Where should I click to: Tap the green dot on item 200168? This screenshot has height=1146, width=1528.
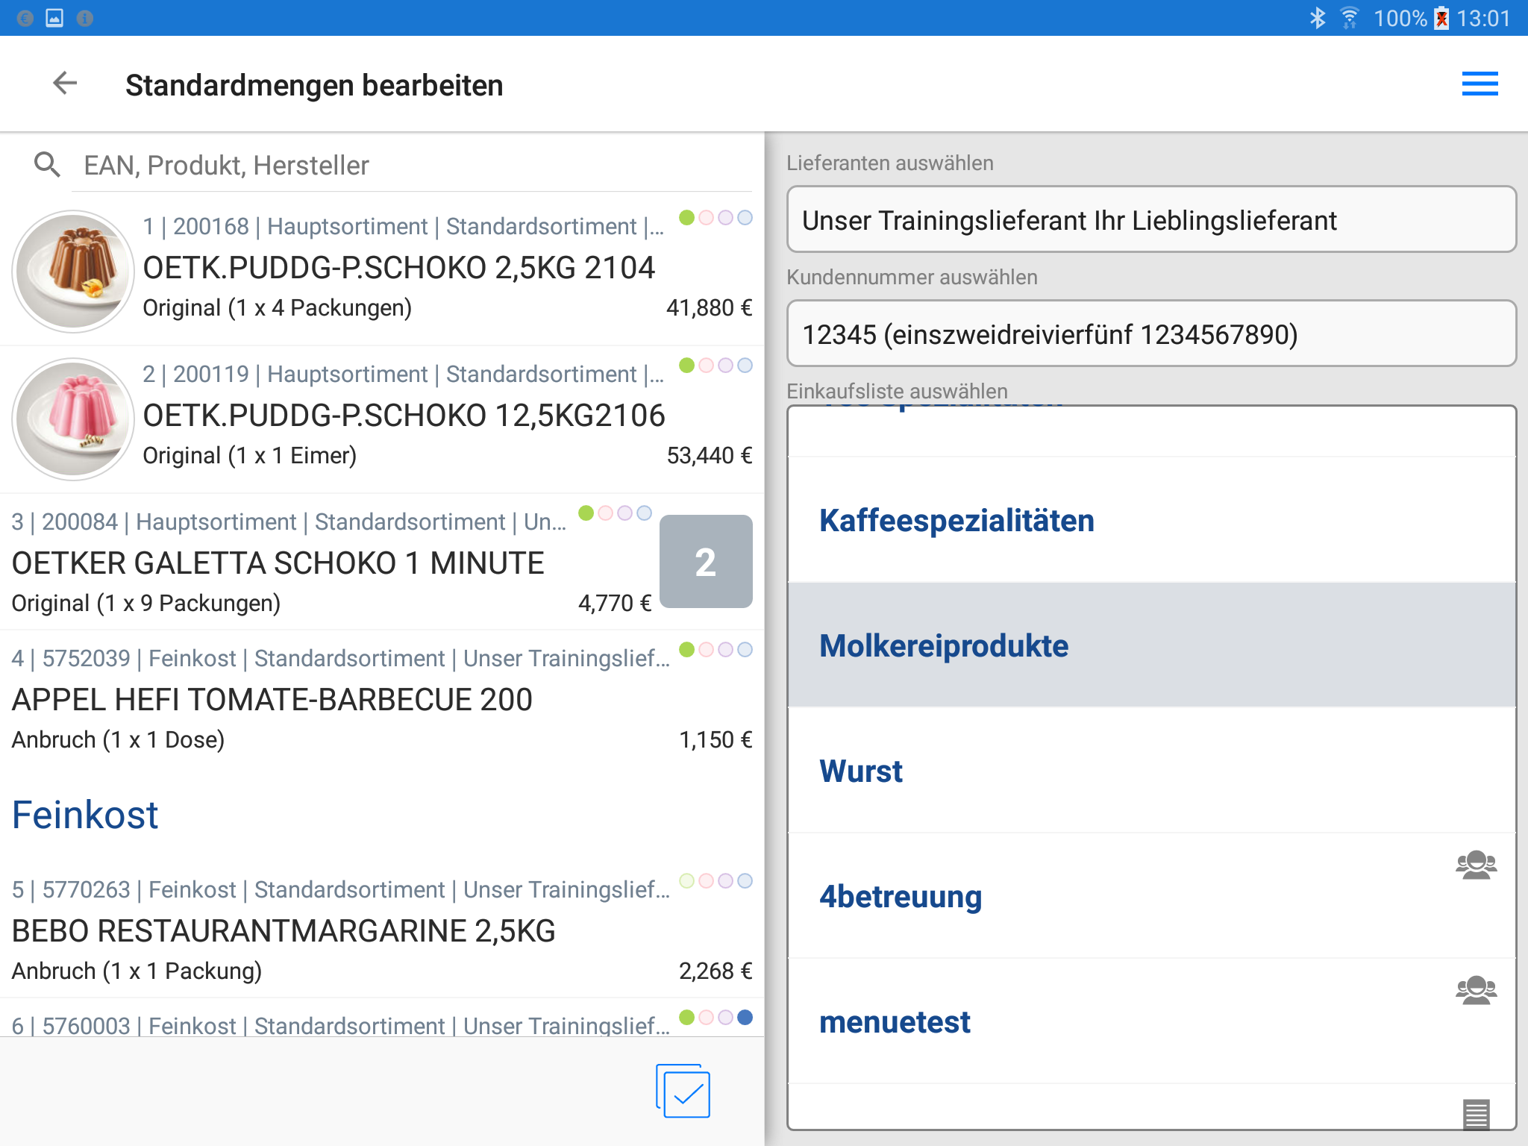click(686, 218)
